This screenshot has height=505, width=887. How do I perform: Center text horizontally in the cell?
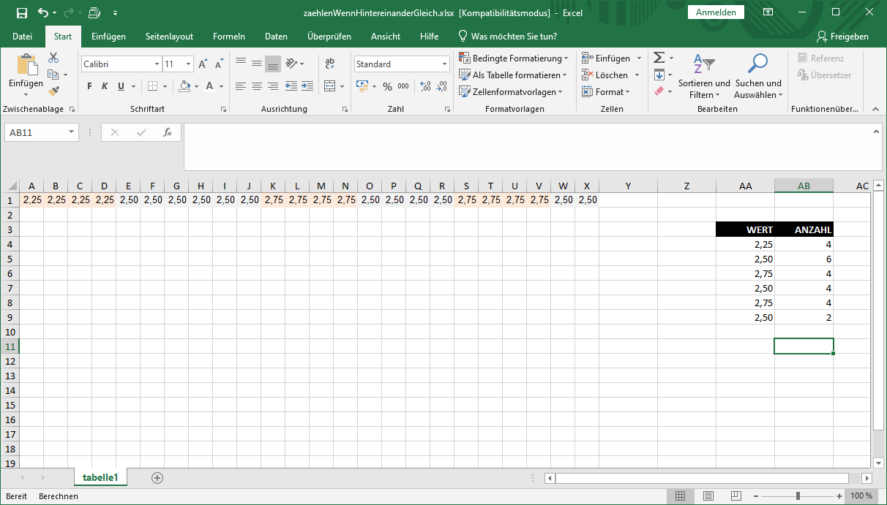257,86
